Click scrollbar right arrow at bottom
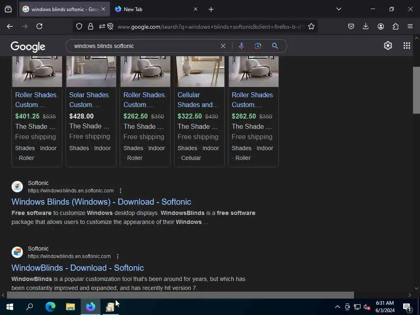Screen dimensions: 420x315 click(x=410, y=295)
